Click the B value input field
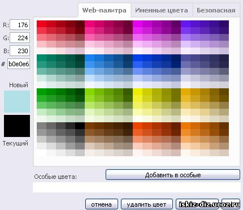 coord(20,51)
